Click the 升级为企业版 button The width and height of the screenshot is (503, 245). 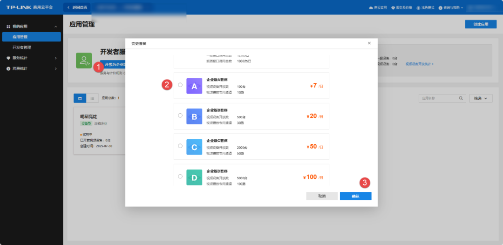click(x=113, y=64)
